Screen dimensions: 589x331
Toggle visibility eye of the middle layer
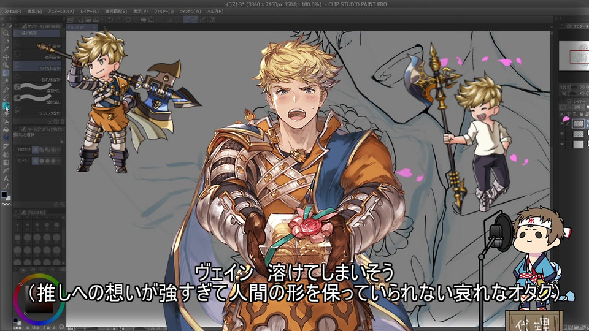pos(563,134)
